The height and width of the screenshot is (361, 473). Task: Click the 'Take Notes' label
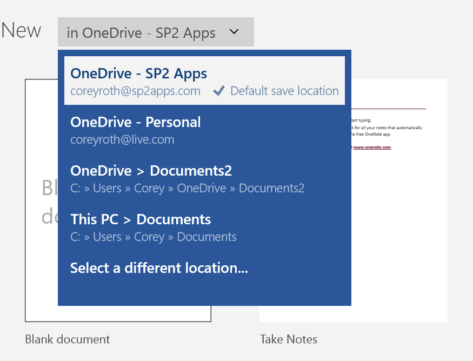pos(289,339)
